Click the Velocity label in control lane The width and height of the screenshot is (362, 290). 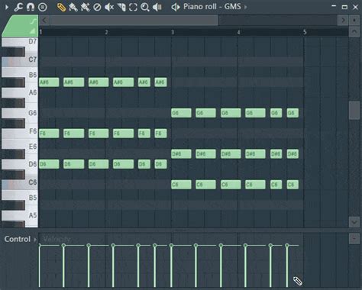57,239
